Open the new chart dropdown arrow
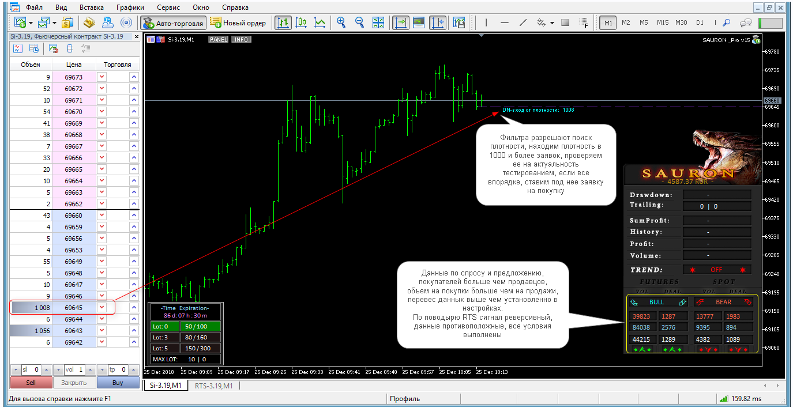Image resolution: width=793 pixels, height=408 pixels. (31, 22)
